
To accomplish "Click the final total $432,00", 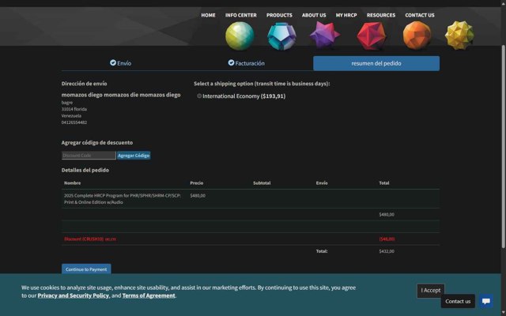I will tap(387, 251).
